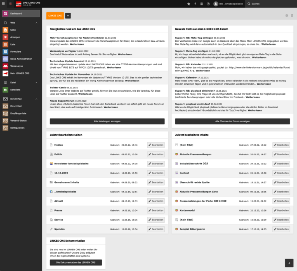Click Alle Themen im Forum anzeigen button

(232, 121)
